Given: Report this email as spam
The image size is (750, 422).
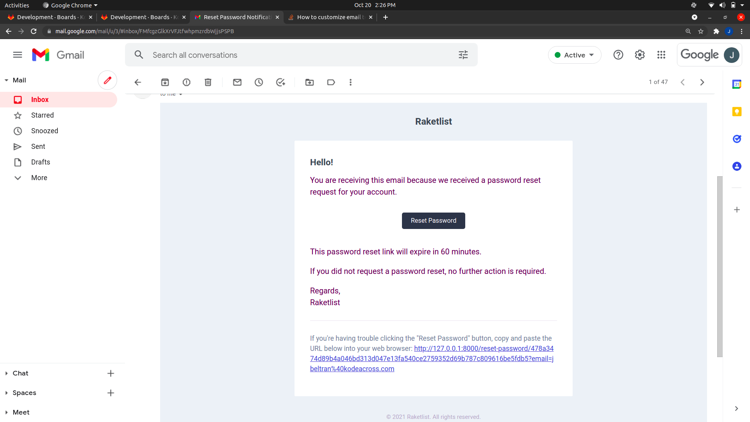Looking at the screenshot, I should pyautogui.click(x=186, y=82).
